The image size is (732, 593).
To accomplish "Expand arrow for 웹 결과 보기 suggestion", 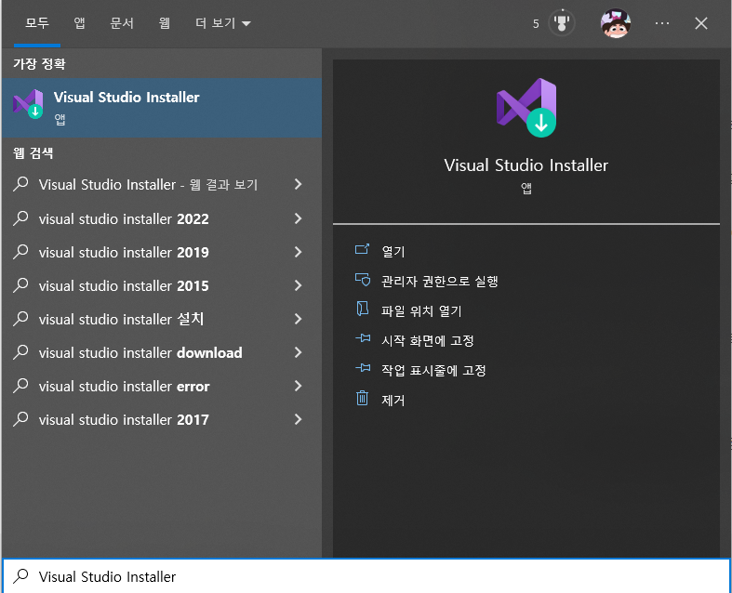I will coord(298,184).
